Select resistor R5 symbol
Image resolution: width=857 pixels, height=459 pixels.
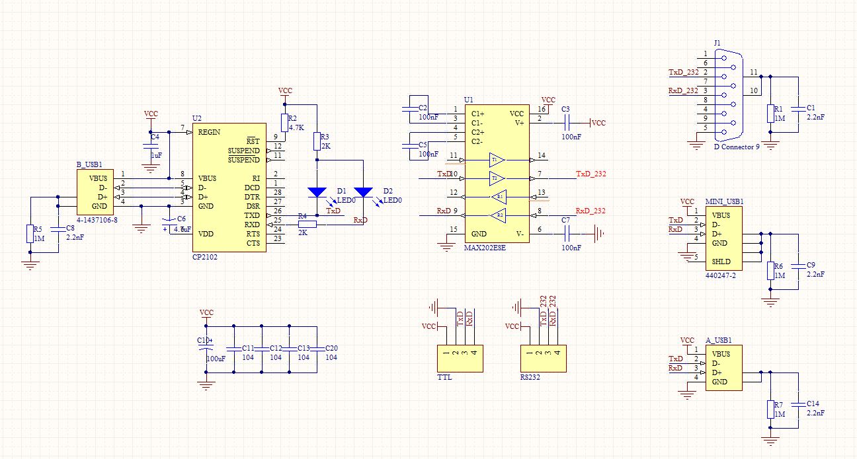29,233
